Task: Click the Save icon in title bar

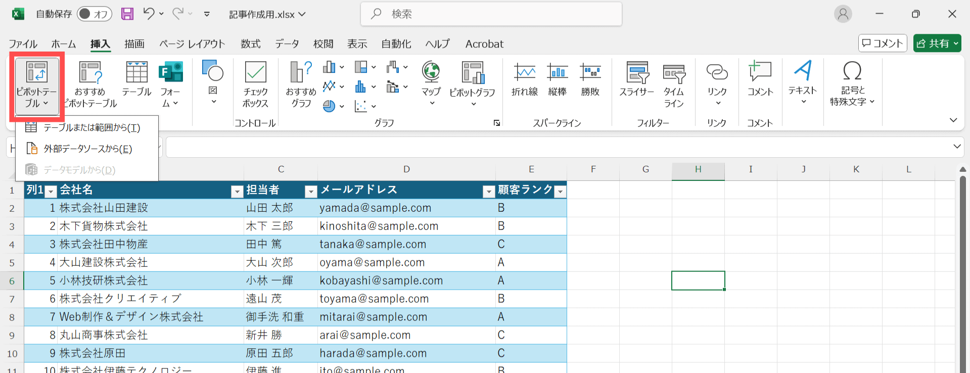Action: click(127, 14)
